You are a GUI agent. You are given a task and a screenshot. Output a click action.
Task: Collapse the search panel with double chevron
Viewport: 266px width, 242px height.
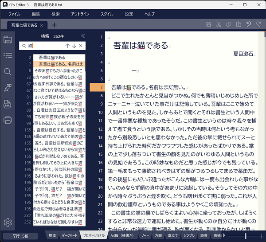83,36
